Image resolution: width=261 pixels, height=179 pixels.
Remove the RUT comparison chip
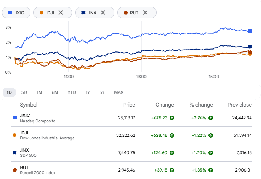[x=145, y=13]
